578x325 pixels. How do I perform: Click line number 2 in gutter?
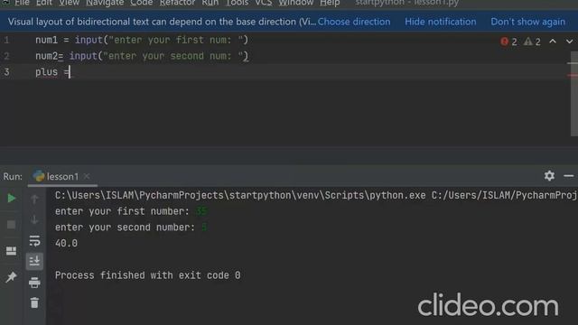[x=6, y=56]
